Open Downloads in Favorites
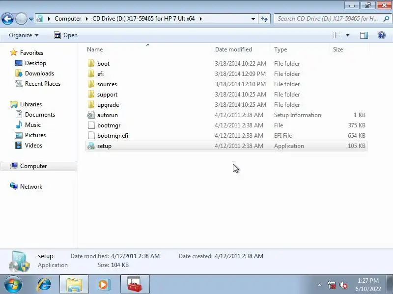Image resolution: width=393 pixels, height=294 pixels. click(40, 73)
